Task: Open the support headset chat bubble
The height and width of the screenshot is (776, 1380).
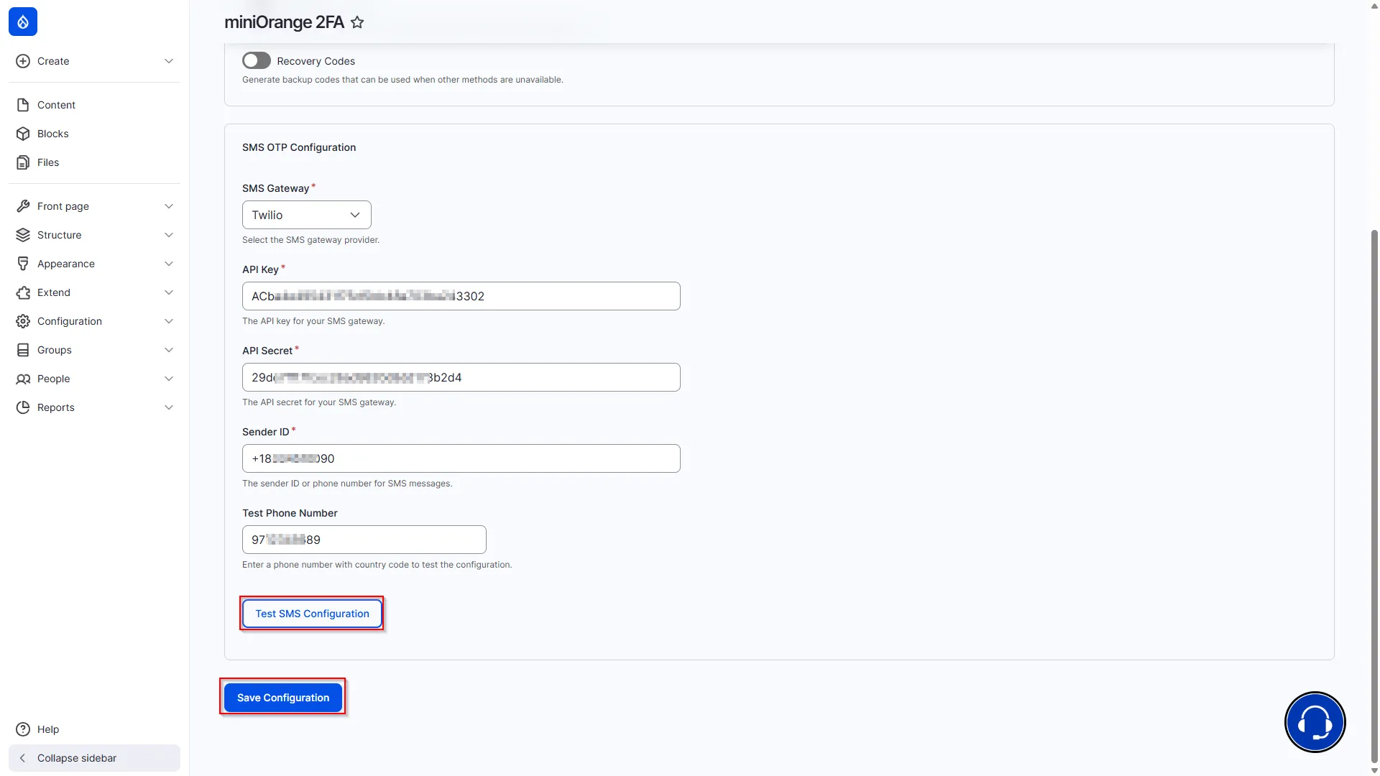Action: tap(1315, 722)
